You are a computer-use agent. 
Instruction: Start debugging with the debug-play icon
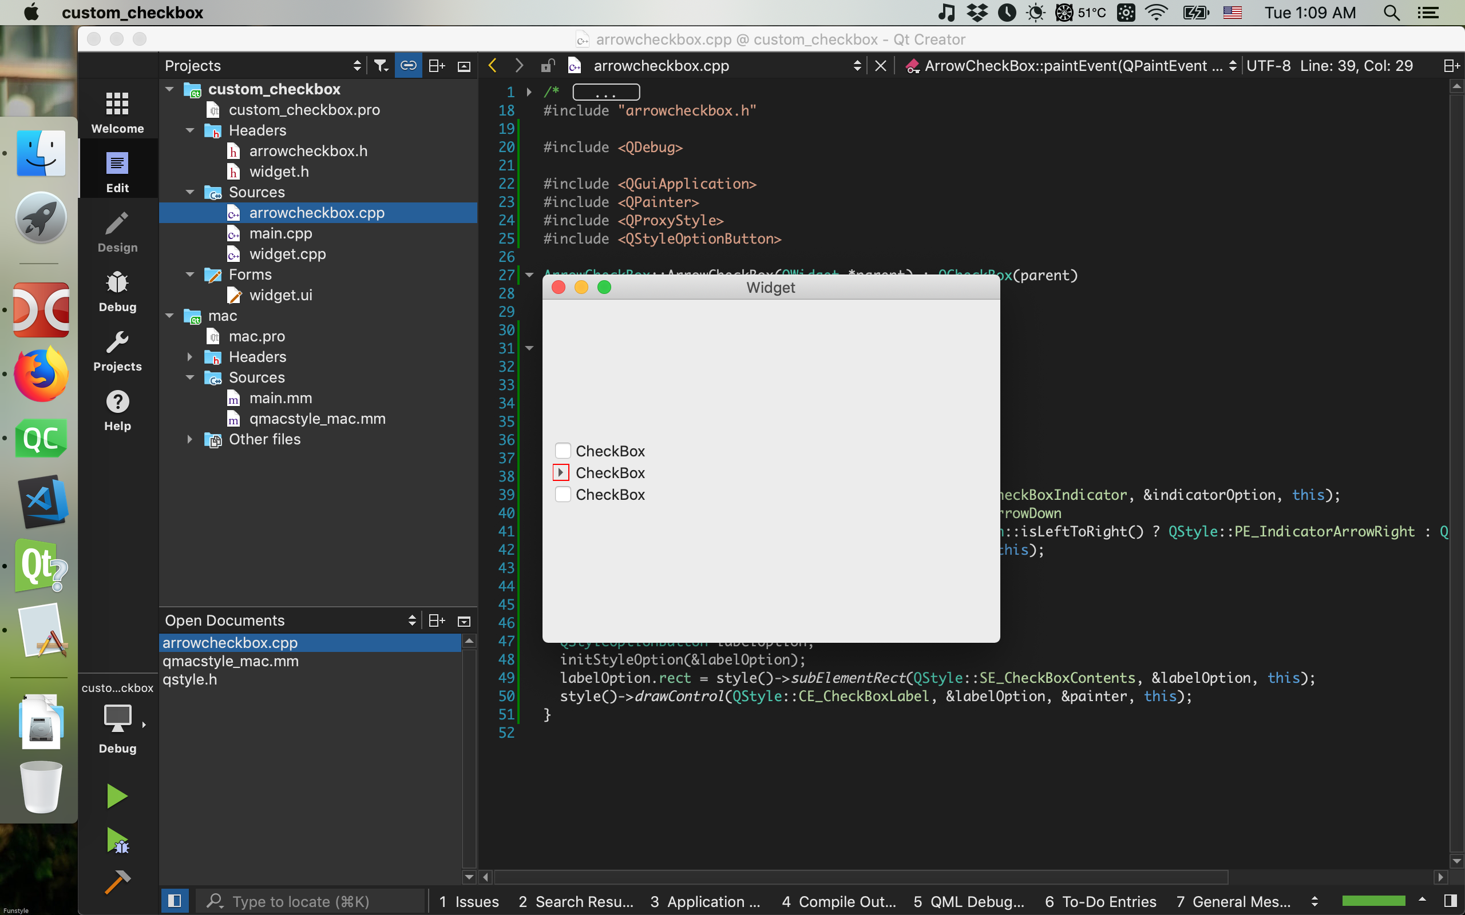117,841
